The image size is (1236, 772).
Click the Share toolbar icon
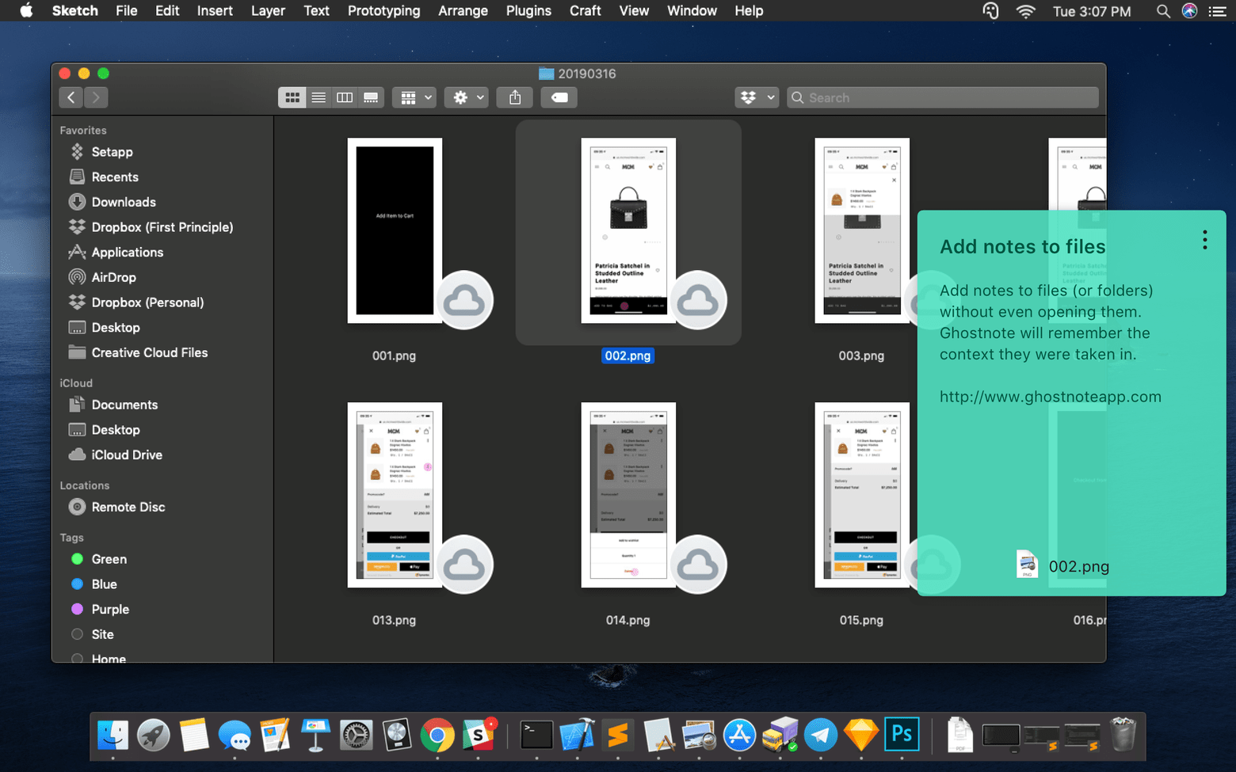click(x=515, y=97)
